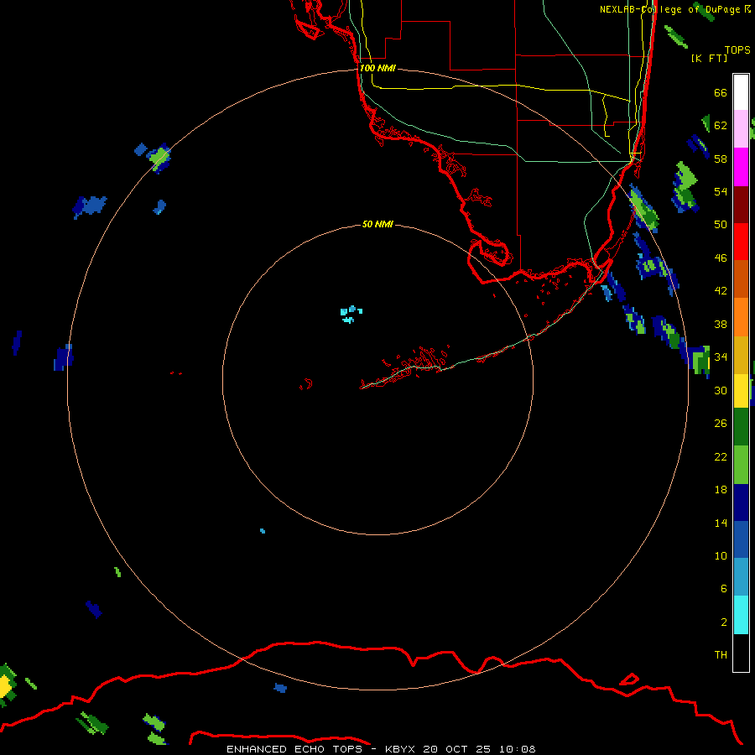Click the "66" legend value

tap(721, 93)
